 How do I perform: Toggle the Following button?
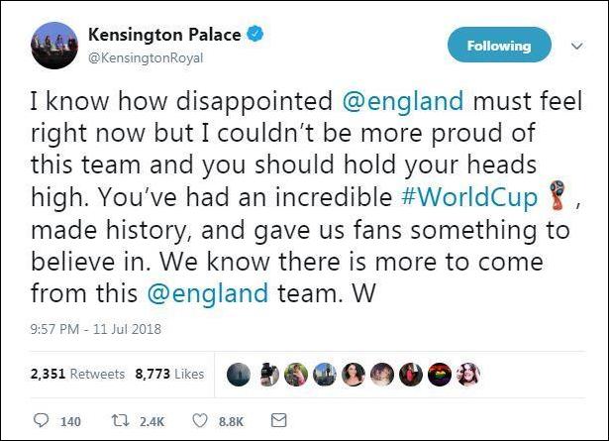[501, 46]
